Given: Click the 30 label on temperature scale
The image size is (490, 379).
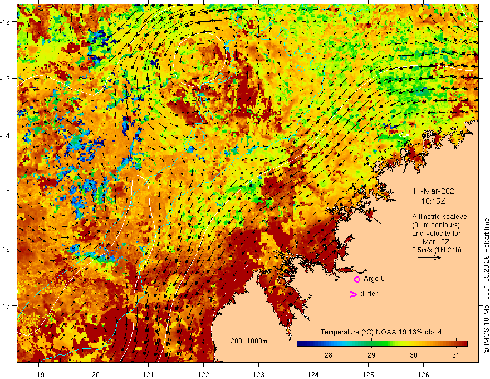Looking at the screenshot, I should tap(413, 356).
